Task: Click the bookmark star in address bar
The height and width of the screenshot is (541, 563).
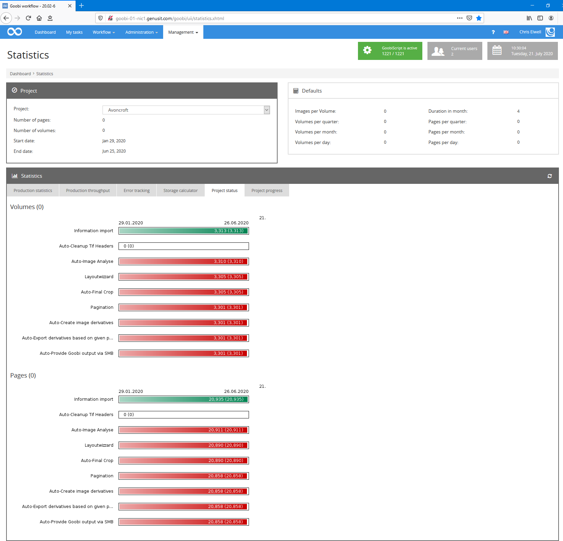Action: click(479, 18)
